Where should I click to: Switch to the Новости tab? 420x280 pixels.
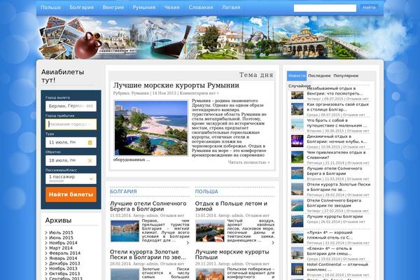point(297,76)
